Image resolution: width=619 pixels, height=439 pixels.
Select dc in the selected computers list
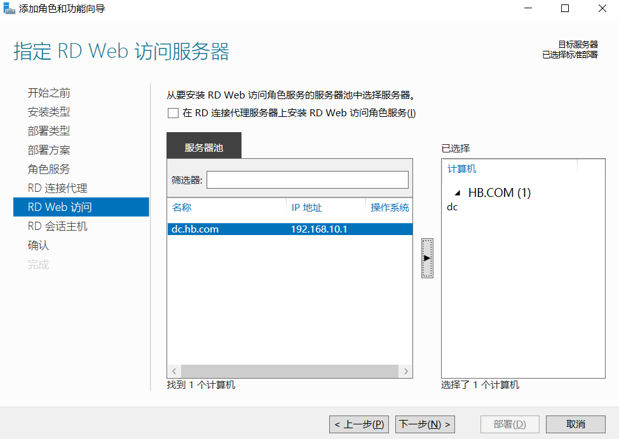(x=452, y=207)
